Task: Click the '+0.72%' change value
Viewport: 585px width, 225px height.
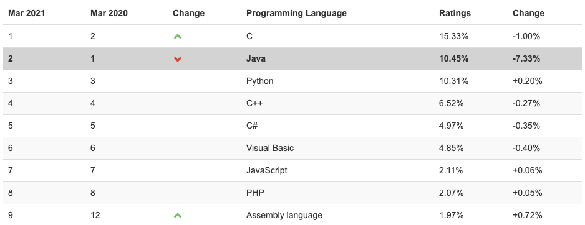Action: (528, 215)
